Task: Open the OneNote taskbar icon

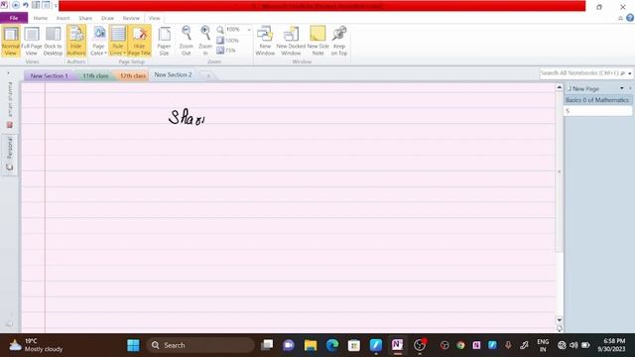Action: [x=397, y=345]
